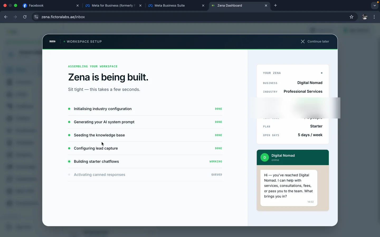This screenshot has width=380, height=237.
Task: Click the Generating your AI system prompt step
Action: [x=145, y=122]
